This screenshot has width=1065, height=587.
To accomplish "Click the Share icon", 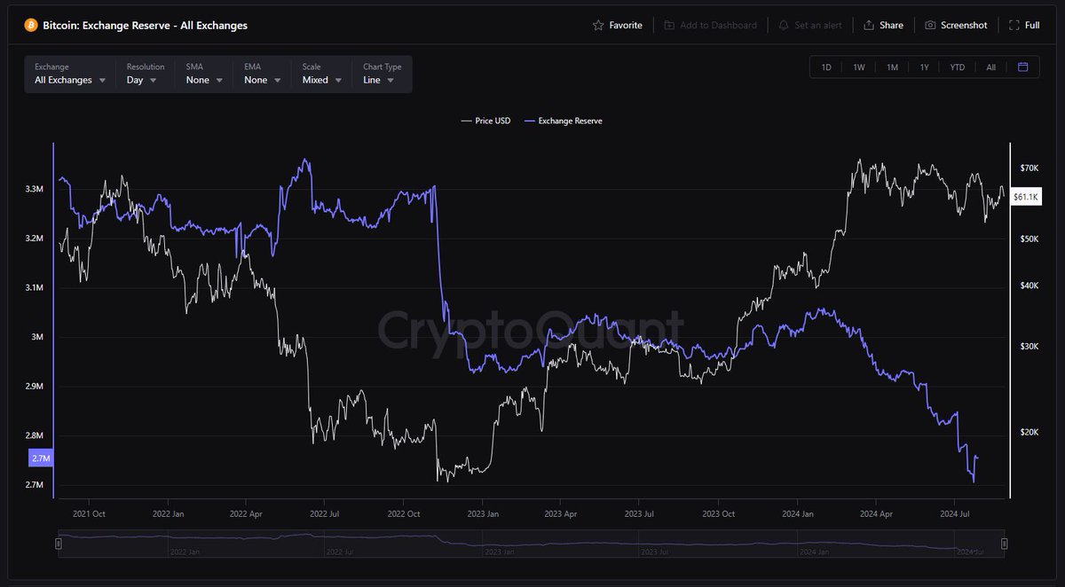I will coord(869,26).
